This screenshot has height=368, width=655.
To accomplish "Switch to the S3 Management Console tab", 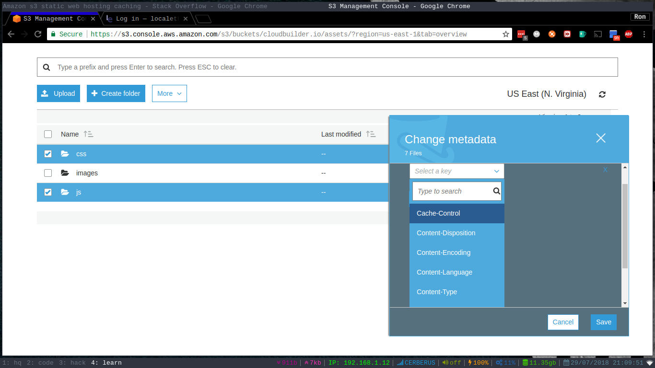I will 53,19.
